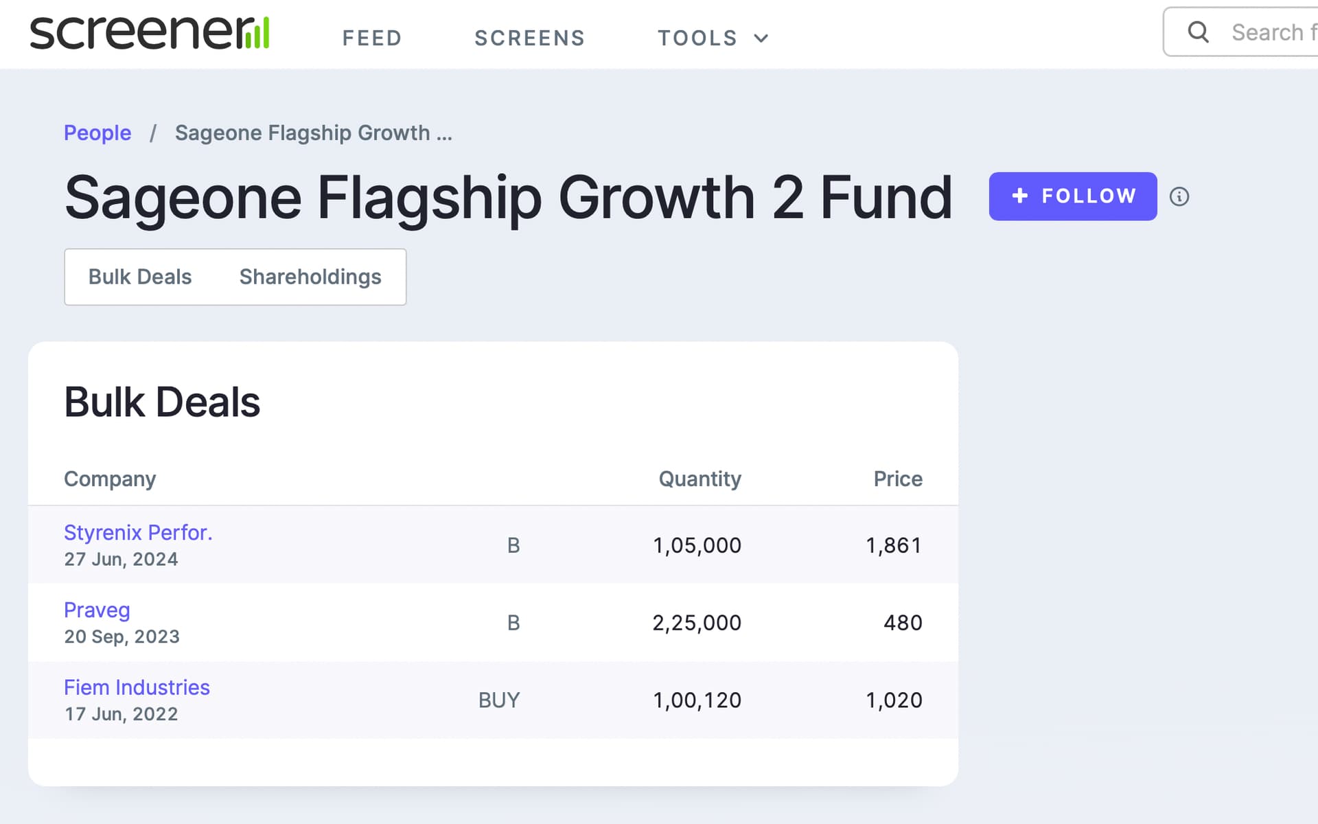Click the Sageone Flagship Growth breadcrumb text
Image resolution: width=1318 pixels, height=824 pixels.
click(313, 133)
